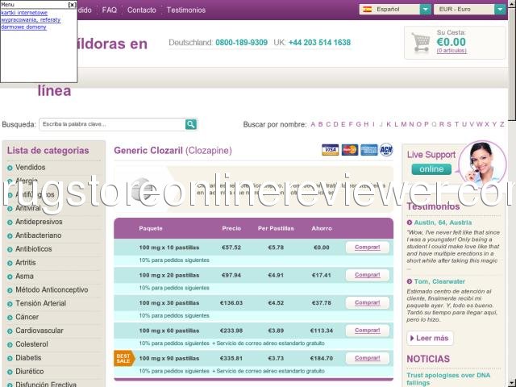
Task: Filter products by letter A
Action: [313, 124]
